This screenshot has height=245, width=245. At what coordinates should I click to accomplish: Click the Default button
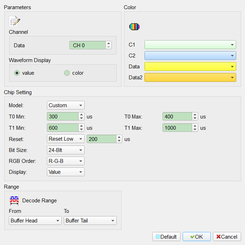(x=166, y=237)
